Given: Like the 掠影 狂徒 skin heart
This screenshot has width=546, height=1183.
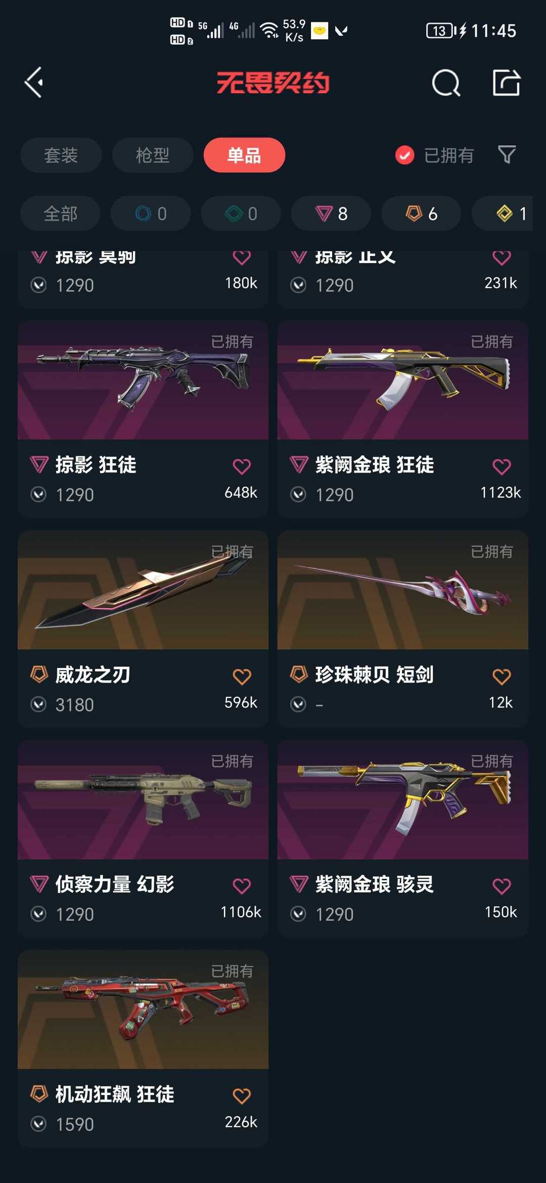Looking at the screenshot, I should (242, 467).
